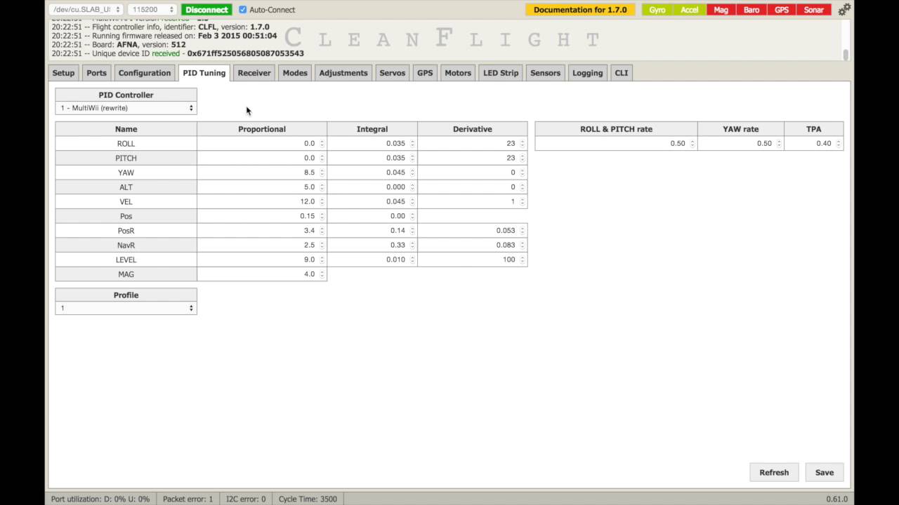Image resolution: width=899 pixels, height=505 pixels.
Task: Click the YAW rate input field
Action: tap(741, 143)
